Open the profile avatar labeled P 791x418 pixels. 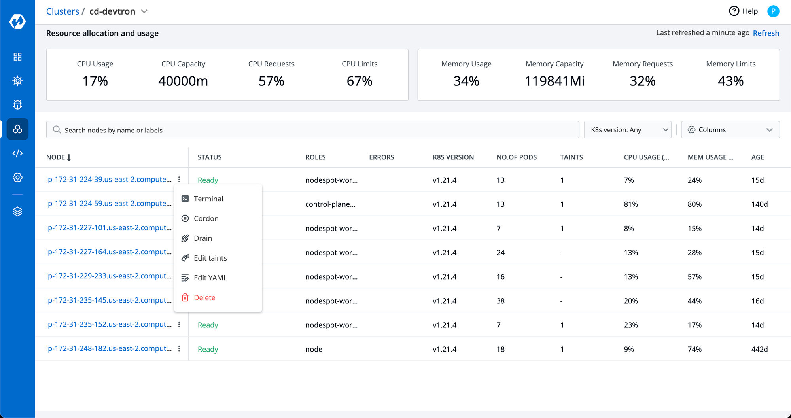pyautogui.click(x=773, y=11)
